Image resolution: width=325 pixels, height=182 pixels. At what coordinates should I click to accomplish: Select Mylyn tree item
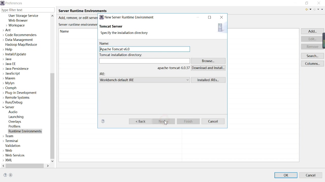coord(10,83)
